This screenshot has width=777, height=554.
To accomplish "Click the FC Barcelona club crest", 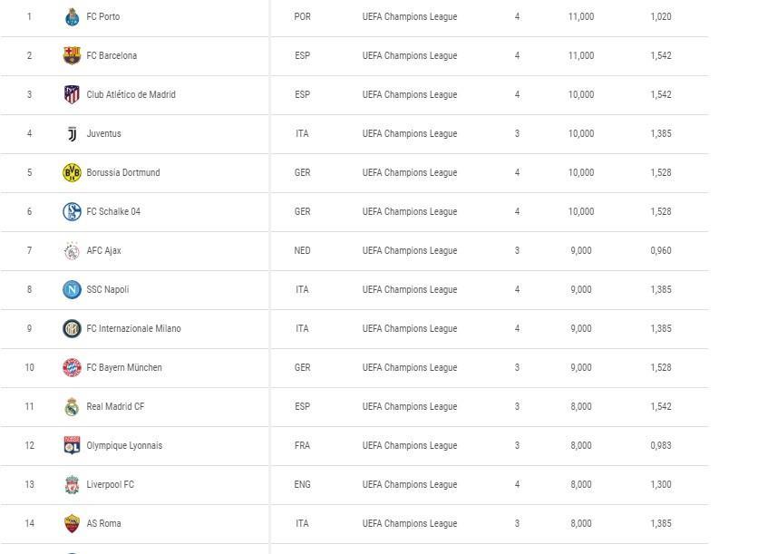I will coord(72,55).
